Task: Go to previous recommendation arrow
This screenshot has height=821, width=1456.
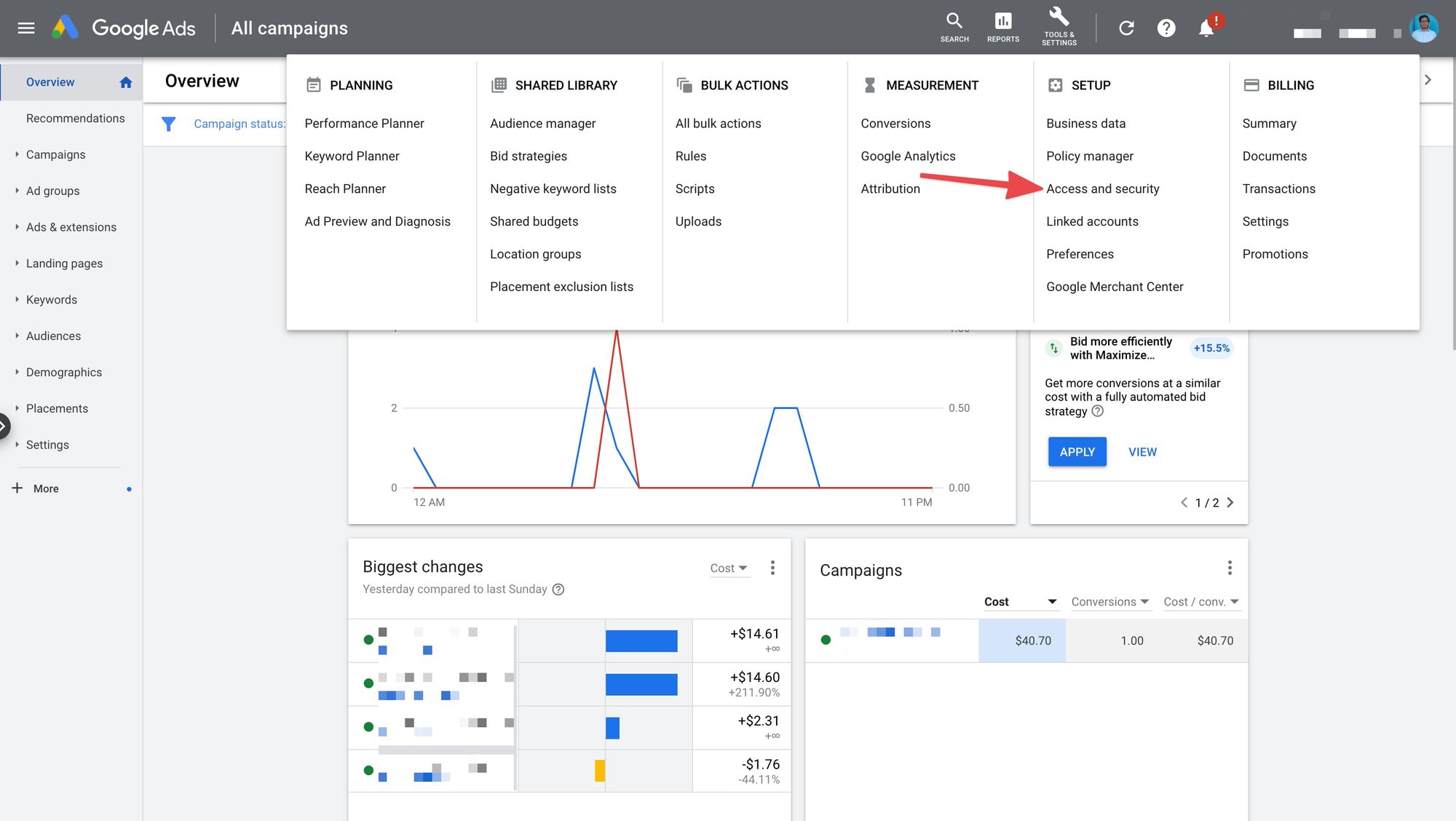Action: point(1184,503)
